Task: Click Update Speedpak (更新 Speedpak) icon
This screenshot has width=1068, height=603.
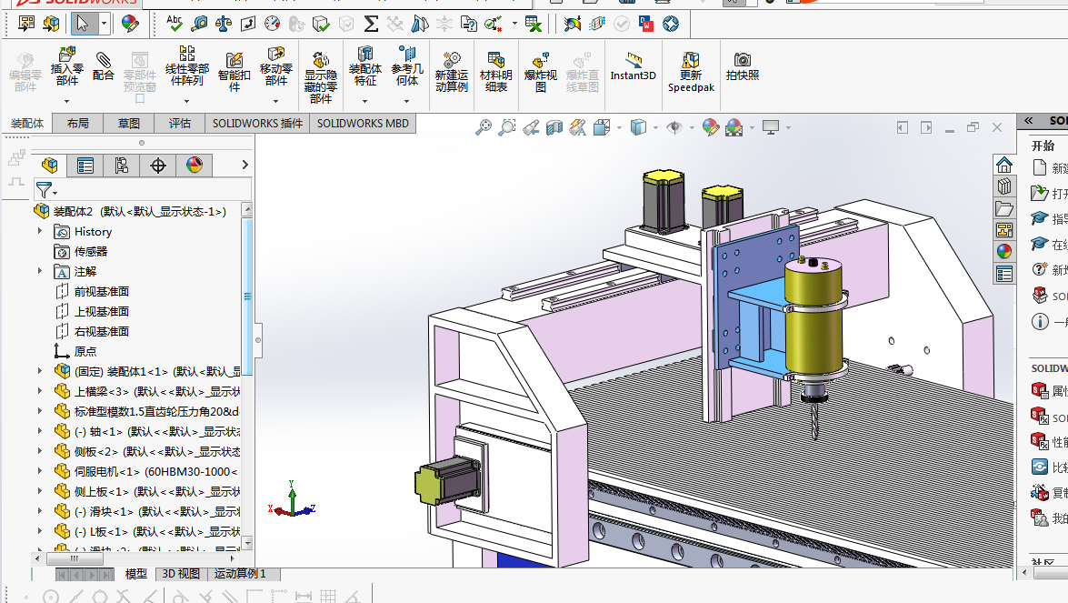Action: pyautogui.click(x=691, y=60)
